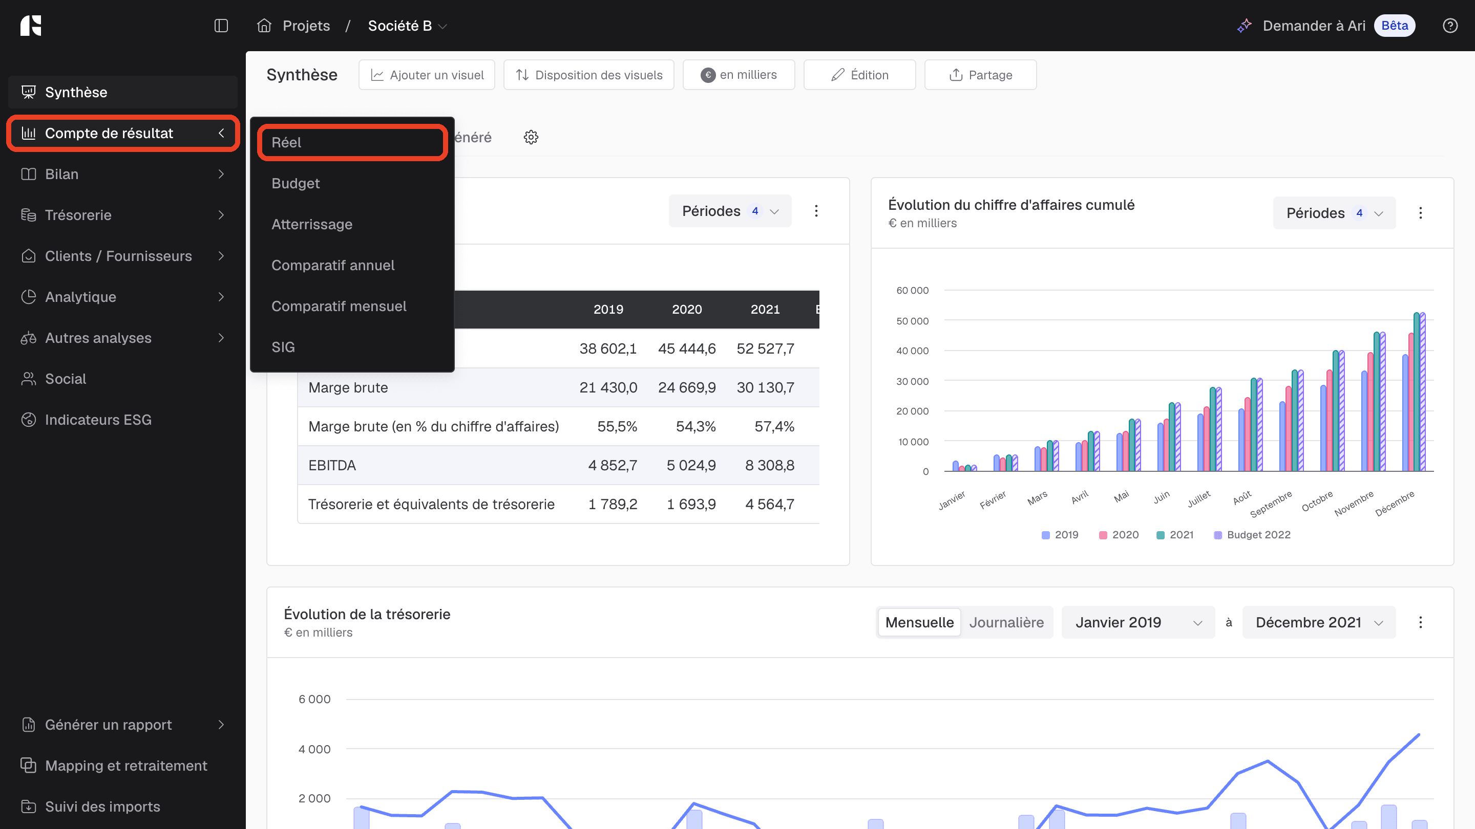1475x829 pixels.
Task: Click the Mapping et retraitement icon
Action: click(29, 766)
